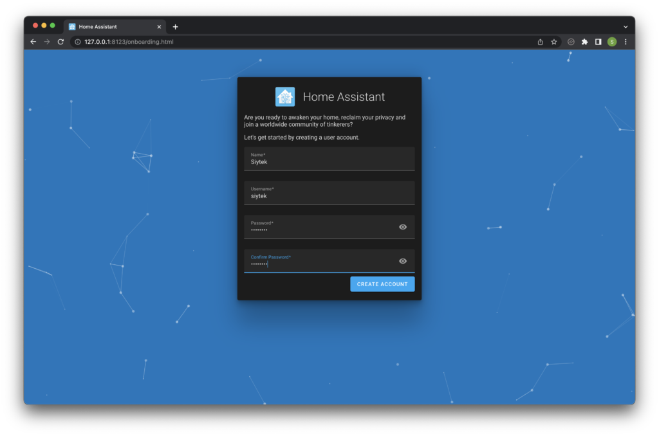
Task: Click the 'Home Assistant' heading text
Action: click(x=344, y=96)
